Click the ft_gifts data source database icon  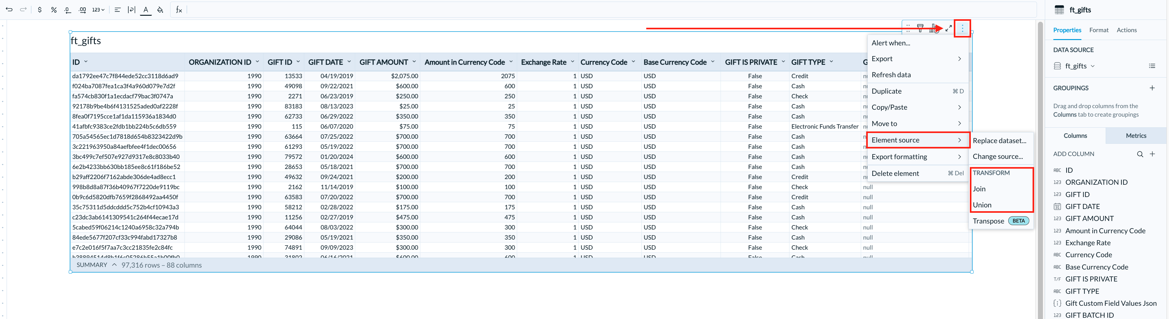click(1057, 66)
